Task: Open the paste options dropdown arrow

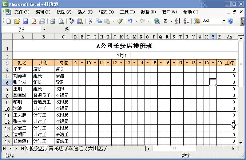Action: tap(113, 21)
